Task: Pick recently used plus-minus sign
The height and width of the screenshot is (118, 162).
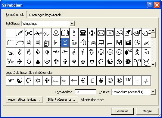Action: click(137, 80)
